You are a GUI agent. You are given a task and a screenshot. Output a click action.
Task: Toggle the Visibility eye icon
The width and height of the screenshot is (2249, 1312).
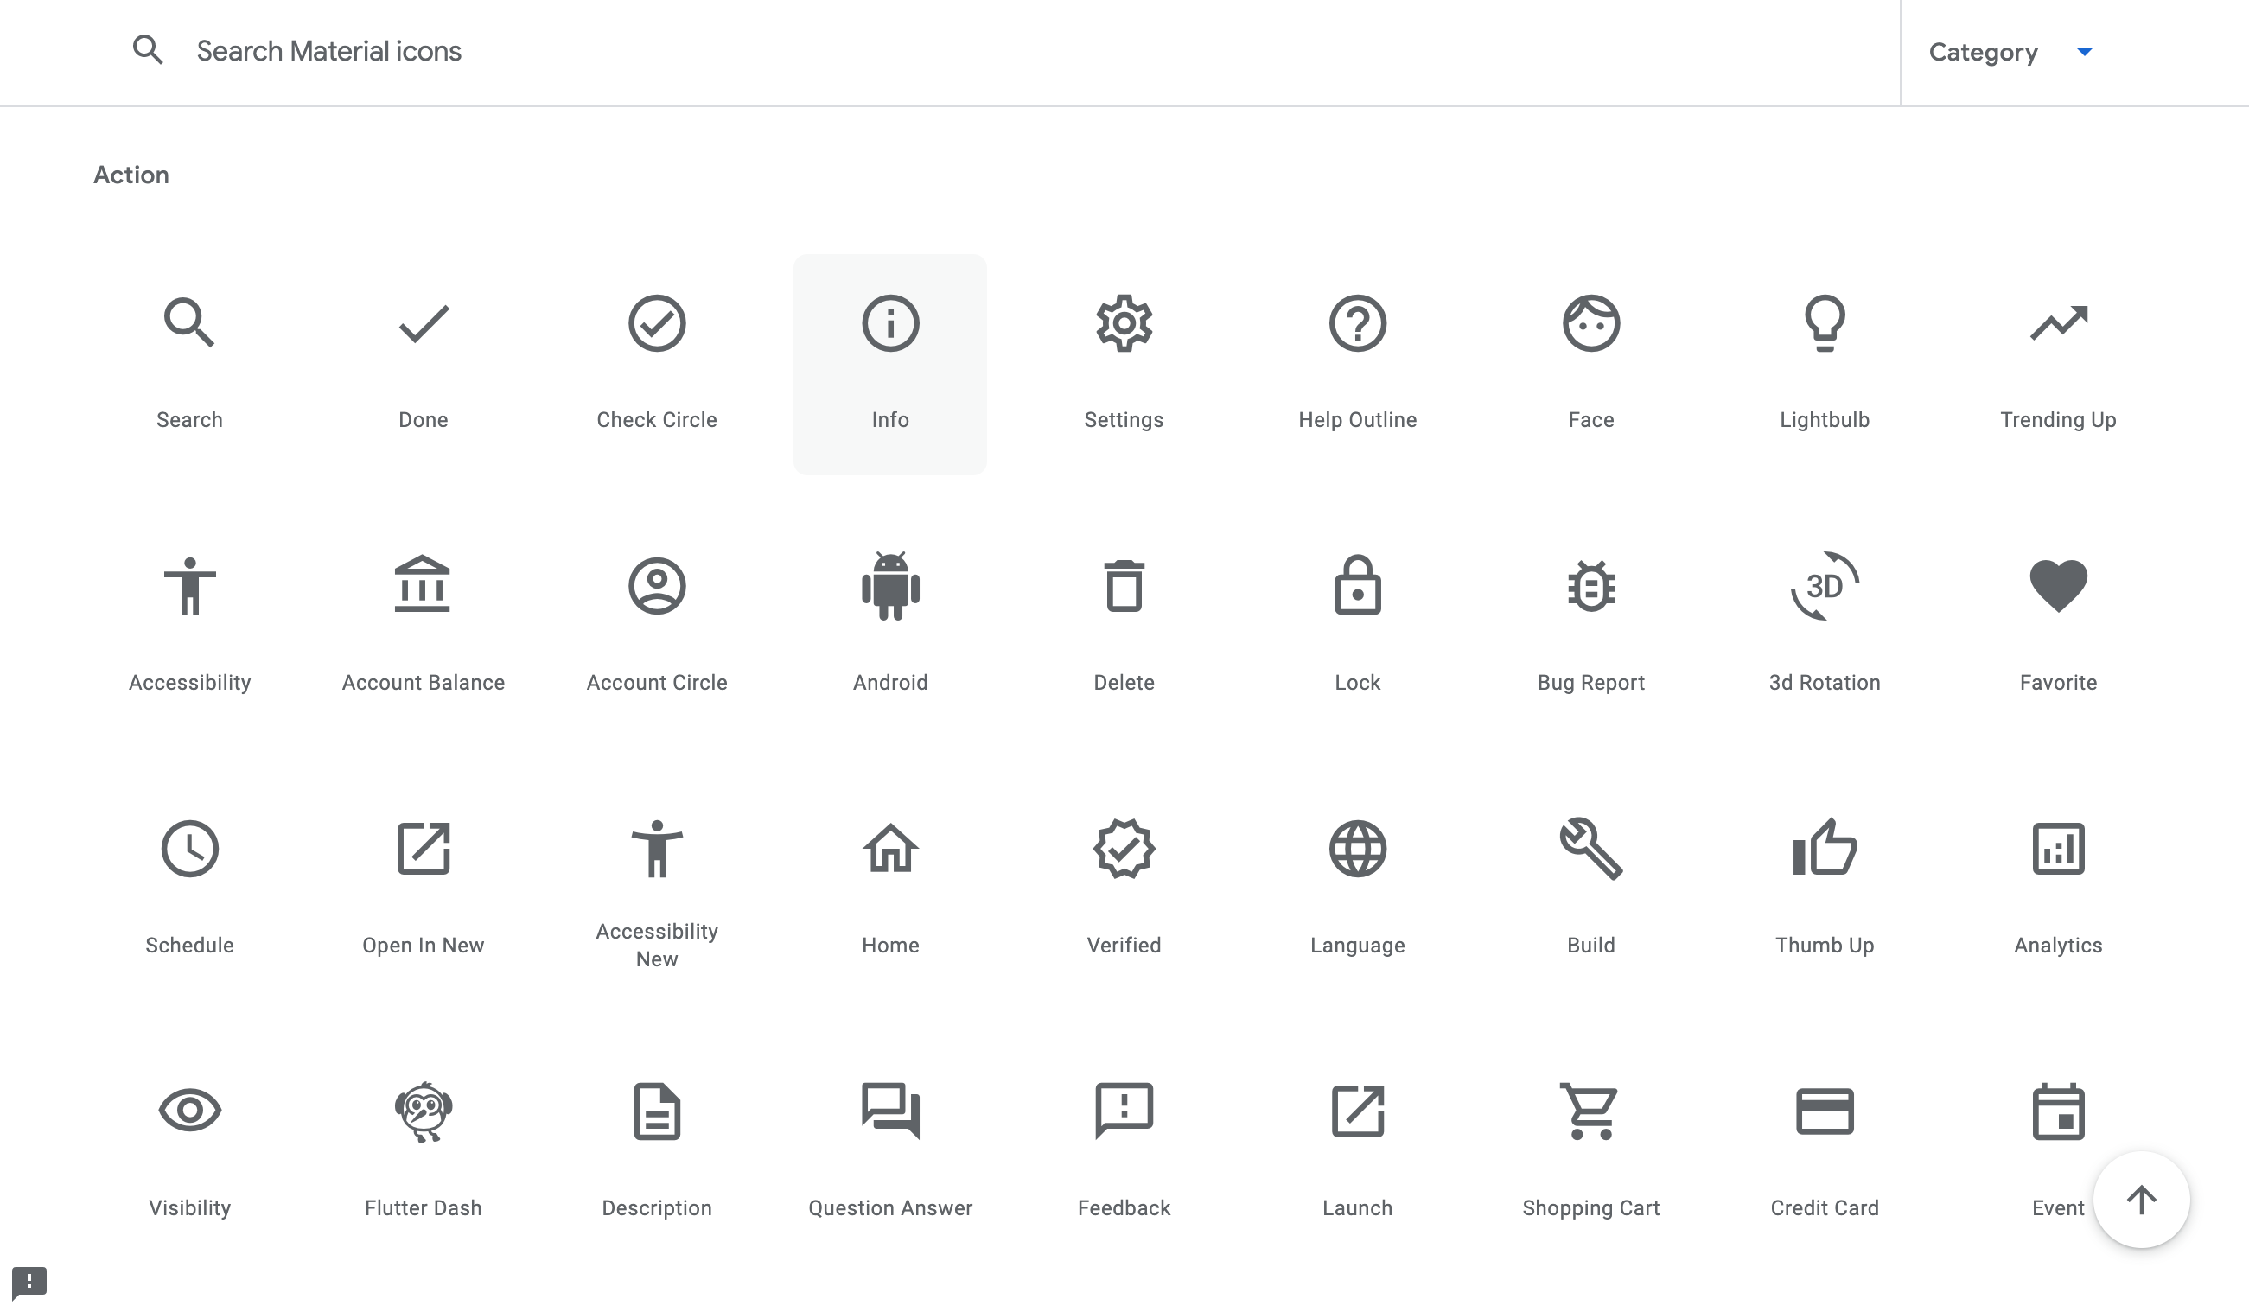point(188,1111)
